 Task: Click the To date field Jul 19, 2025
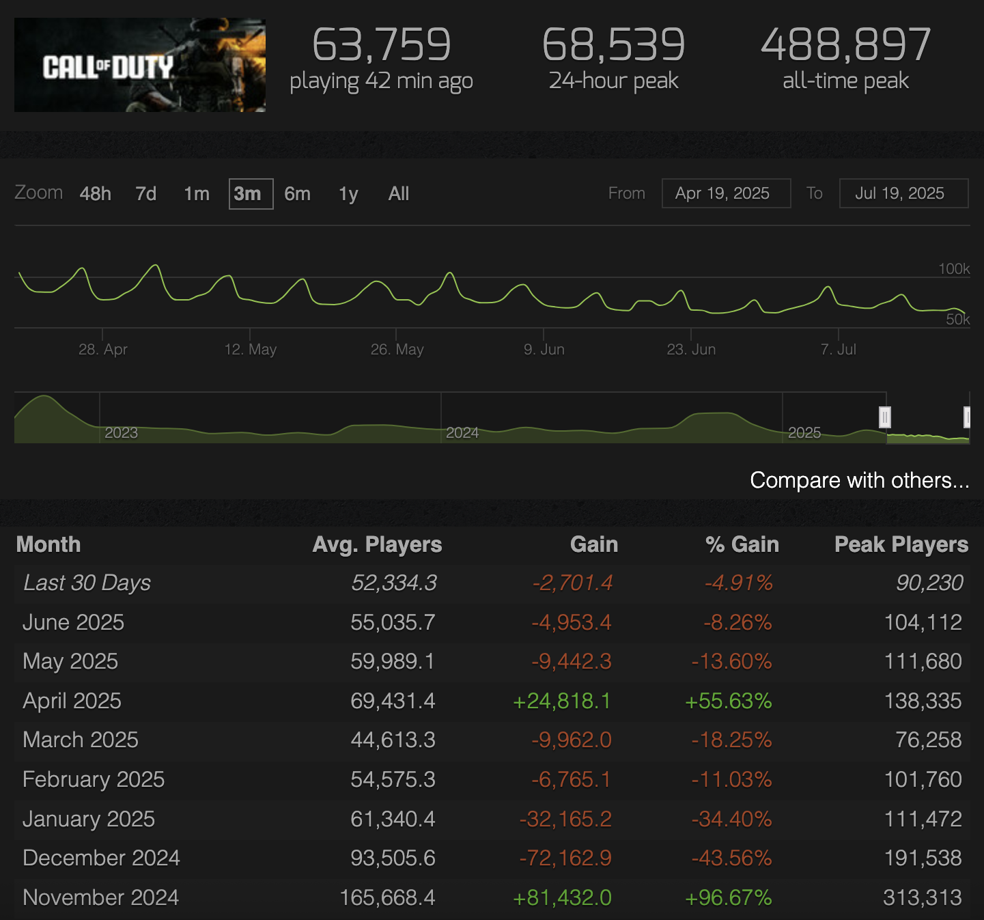pyautogui.click(x=903, y=193)
